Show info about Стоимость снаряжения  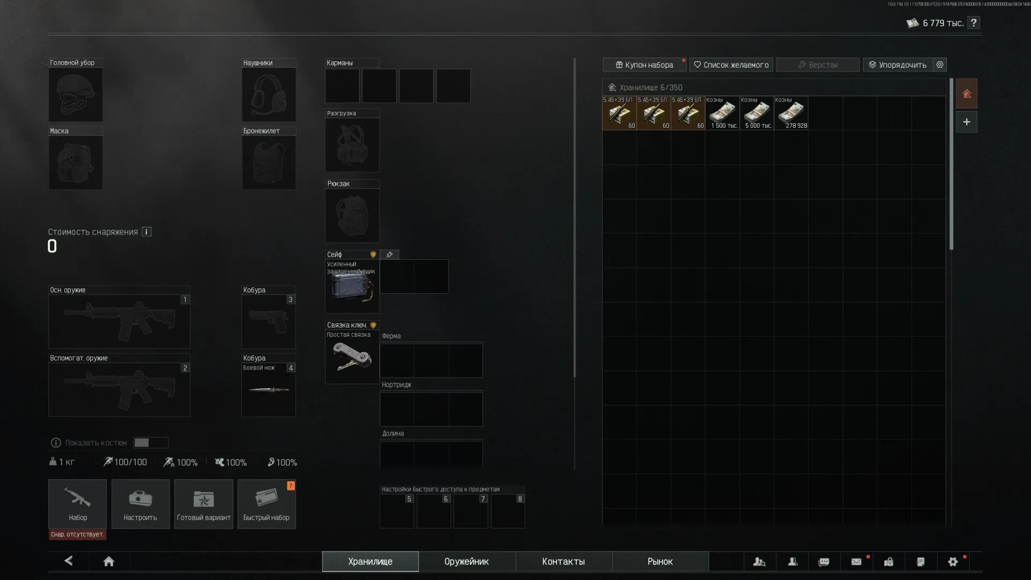[x=147, y=231]
